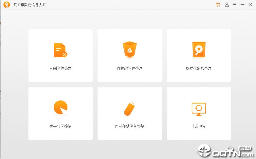
Task: Click the deleted file recovery document icon
Action: (61, 50)
